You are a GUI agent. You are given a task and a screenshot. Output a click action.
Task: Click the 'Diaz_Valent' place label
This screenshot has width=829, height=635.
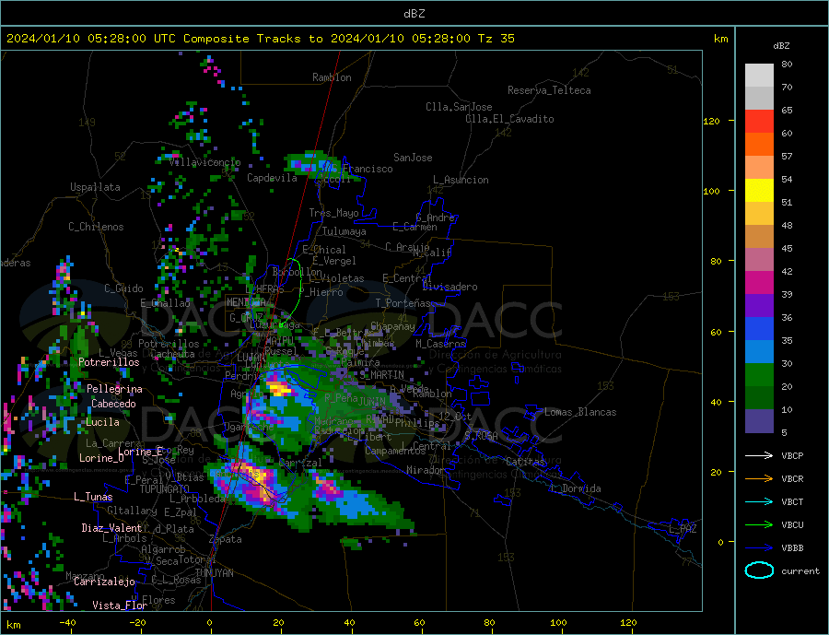[112, 528]
